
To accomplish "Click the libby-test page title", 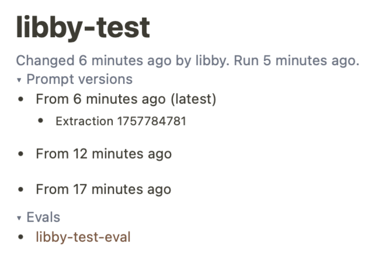I will (83, 28).
